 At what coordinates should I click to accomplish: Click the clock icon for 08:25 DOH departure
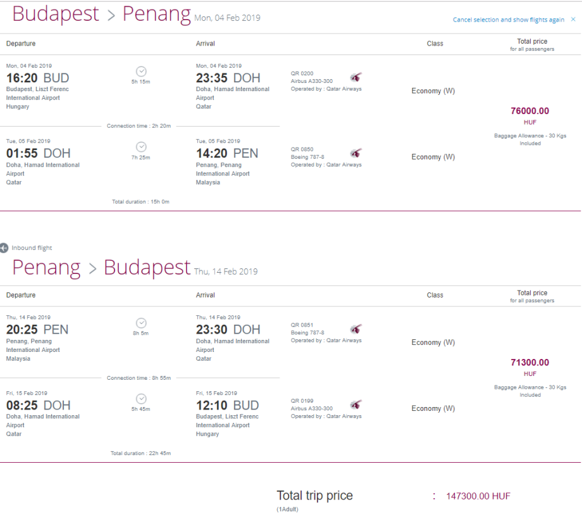point(141,399)
